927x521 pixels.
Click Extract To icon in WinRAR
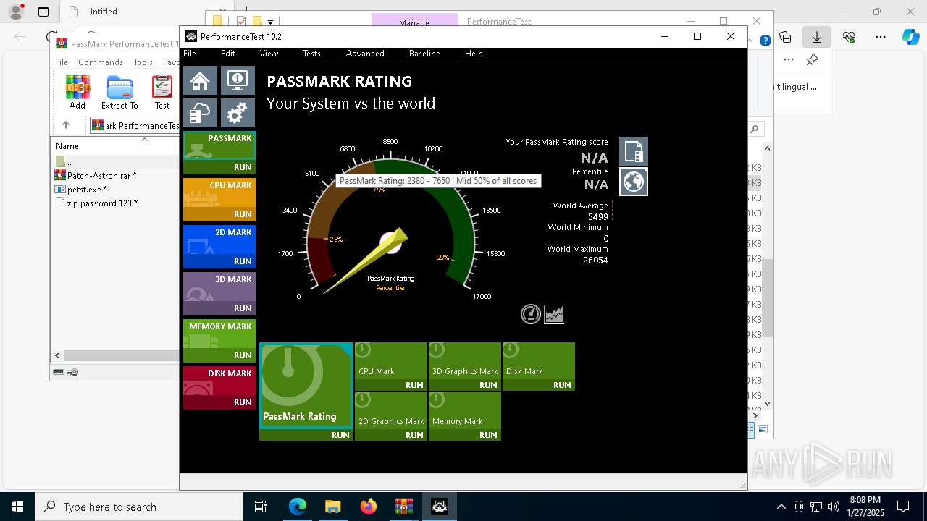tap(119, 93)
